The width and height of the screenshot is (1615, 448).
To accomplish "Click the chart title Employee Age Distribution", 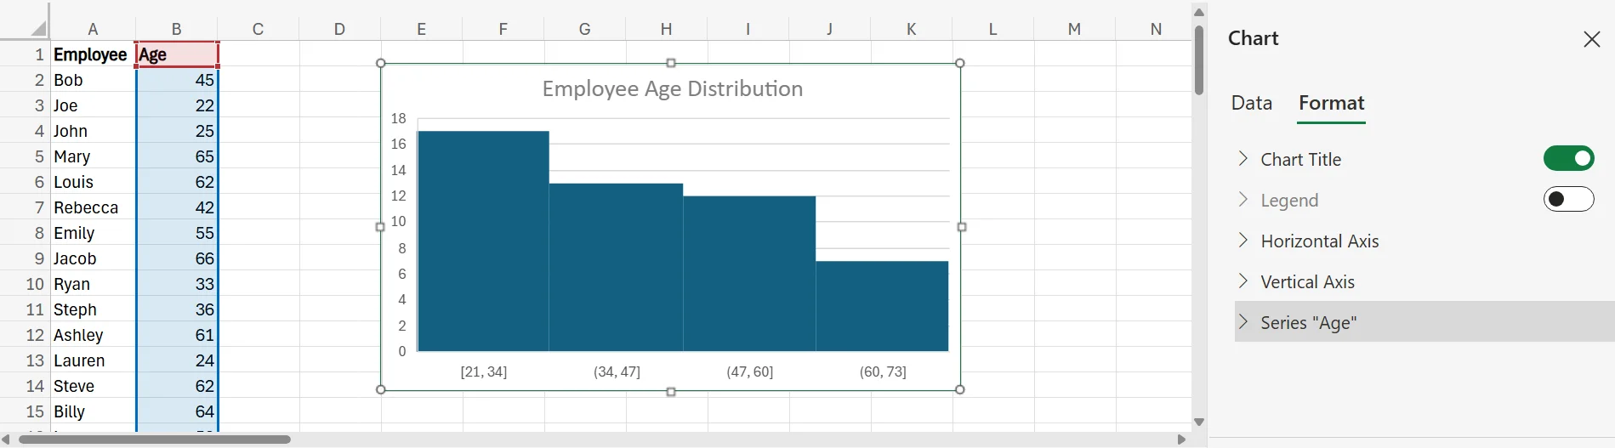I will coord(672,88).
